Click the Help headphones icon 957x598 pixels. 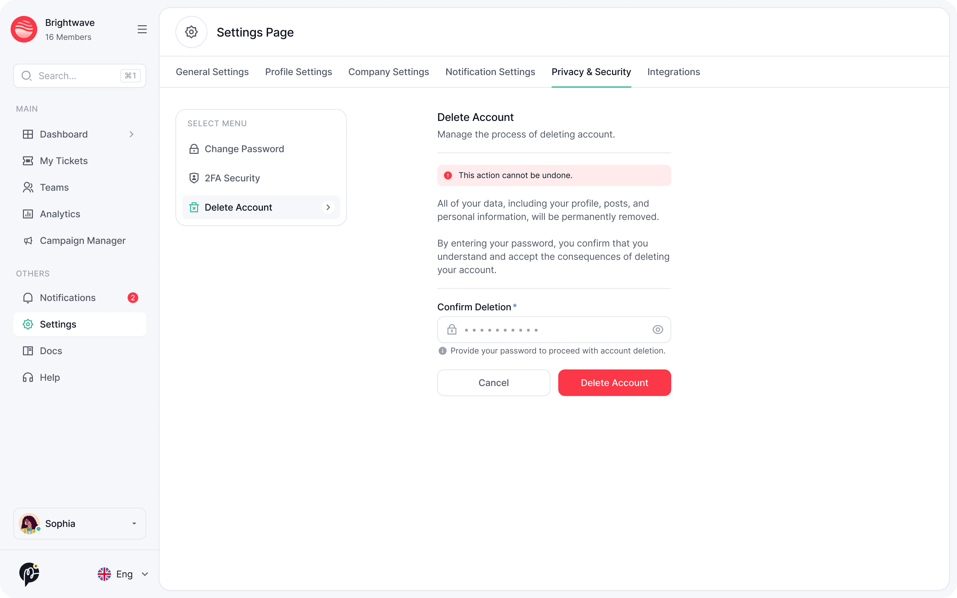(28, 377)
